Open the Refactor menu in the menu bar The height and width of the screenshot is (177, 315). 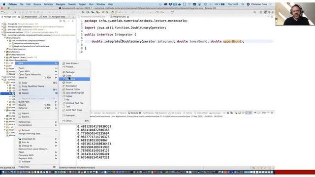[48, 4]
